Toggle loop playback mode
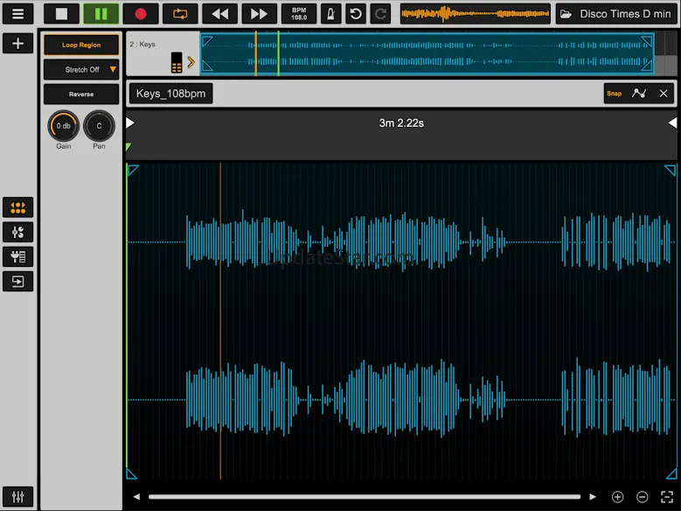This screenshot has width=681, height=511. point(180,13)
